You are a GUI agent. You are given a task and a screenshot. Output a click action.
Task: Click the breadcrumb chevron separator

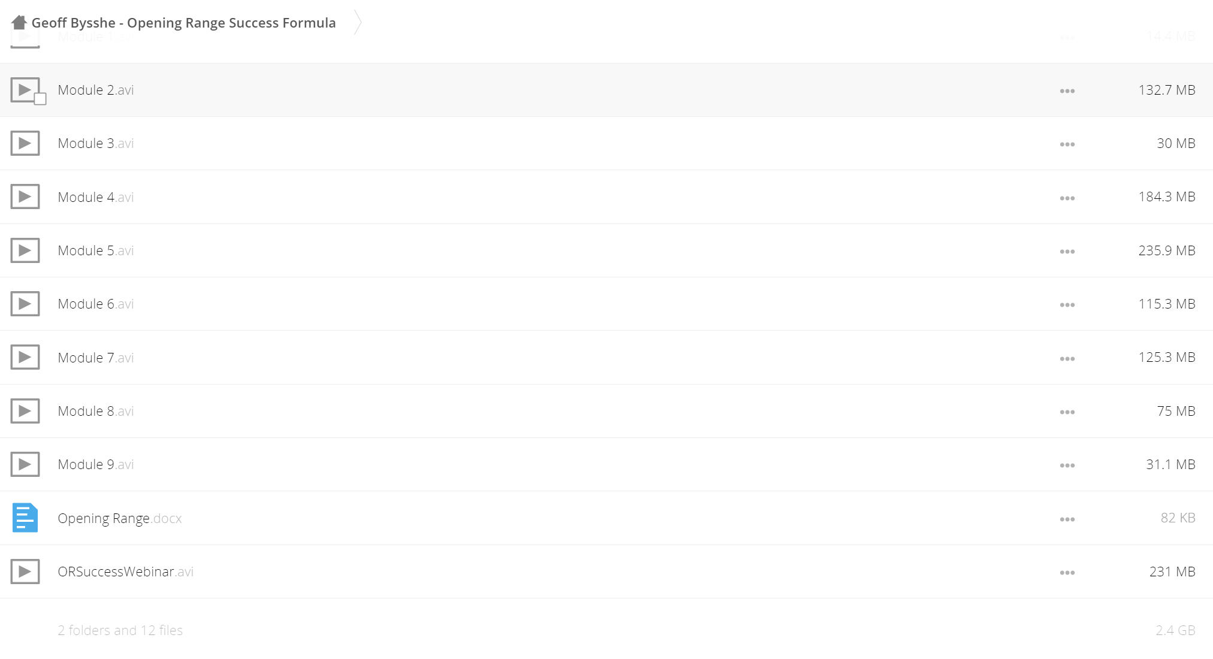point(358,23)
